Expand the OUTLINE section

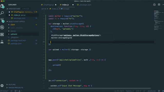[12, 85]
